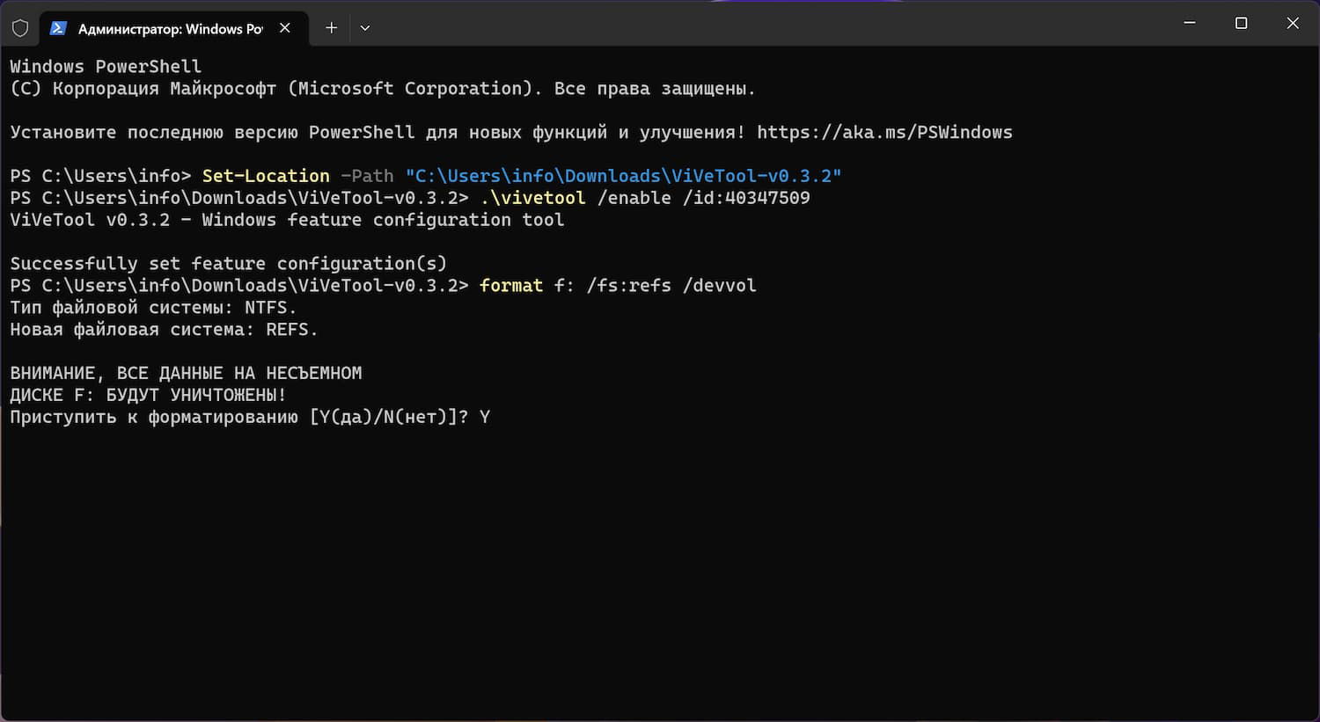Viewport: 1320px width, 722px height.
Task: Expand the terminal profiles dropdown chevron
Action: tap(365, 28)
